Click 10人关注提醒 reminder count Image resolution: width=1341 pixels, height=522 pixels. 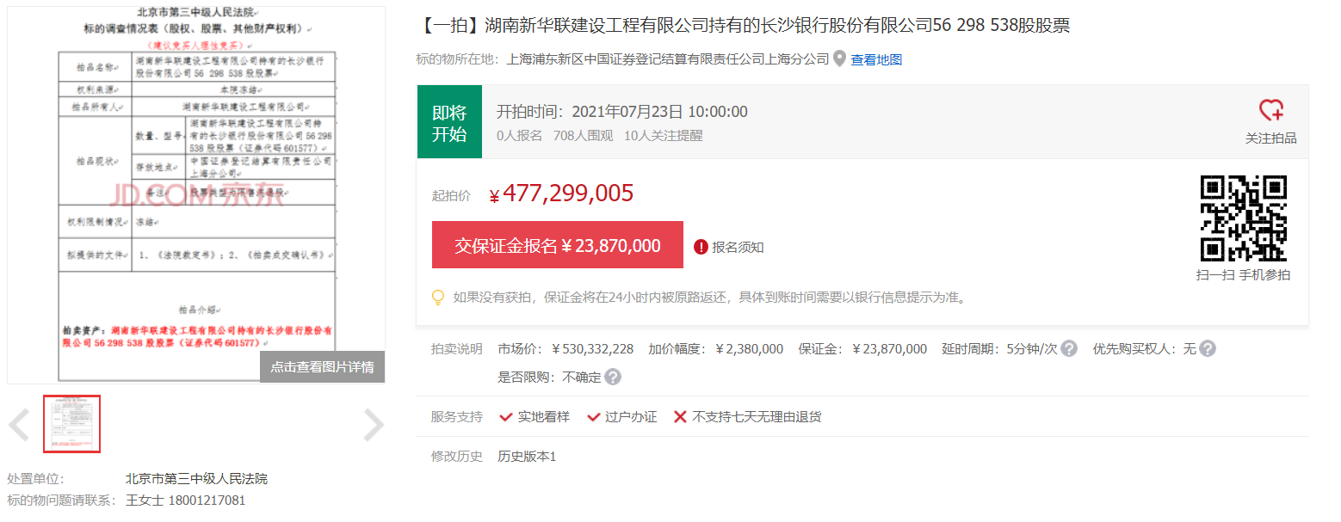(x=664, y=136)
